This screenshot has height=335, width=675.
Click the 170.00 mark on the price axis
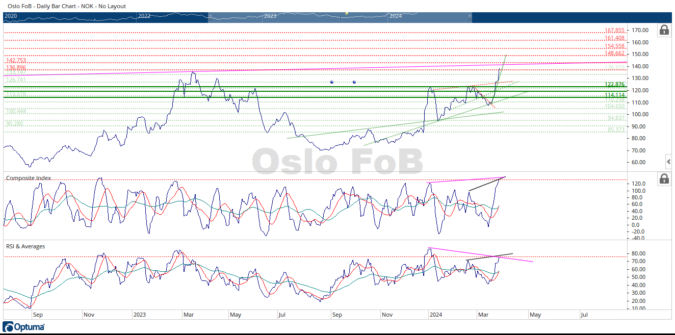tap(640, 30)
